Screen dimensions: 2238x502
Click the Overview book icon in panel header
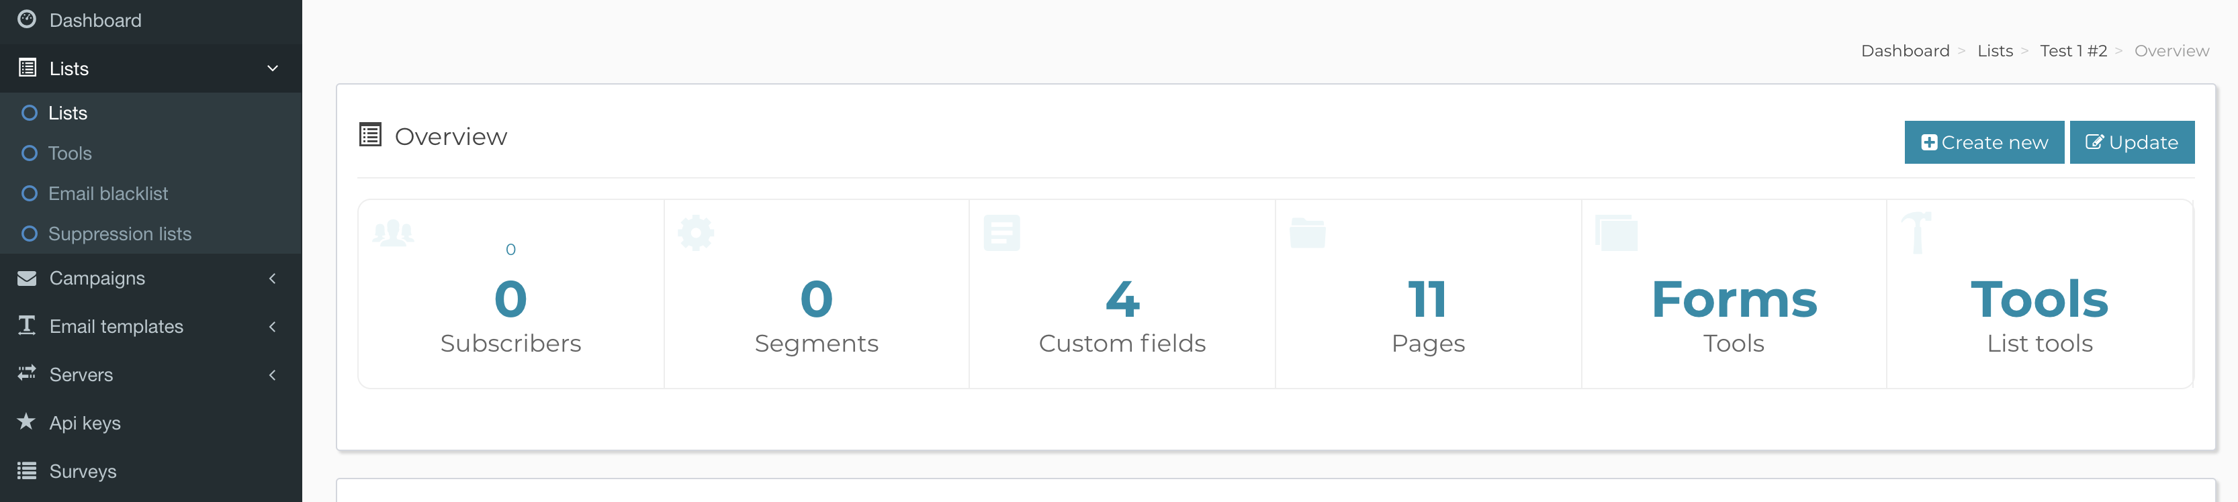(x=369, y=135)
